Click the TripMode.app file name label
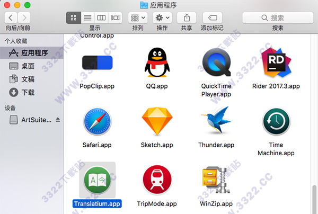318x214 pixels. (x=157, y=203)
